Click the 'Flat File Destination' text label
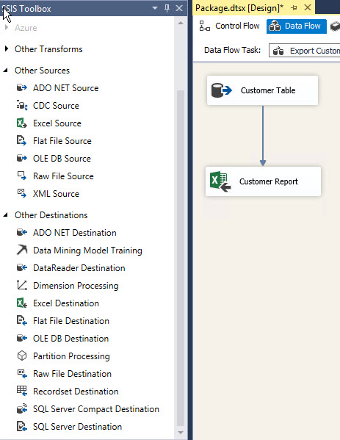Viewport: 340px width, 440px height. pyautogui.click(x=71, y=321)
